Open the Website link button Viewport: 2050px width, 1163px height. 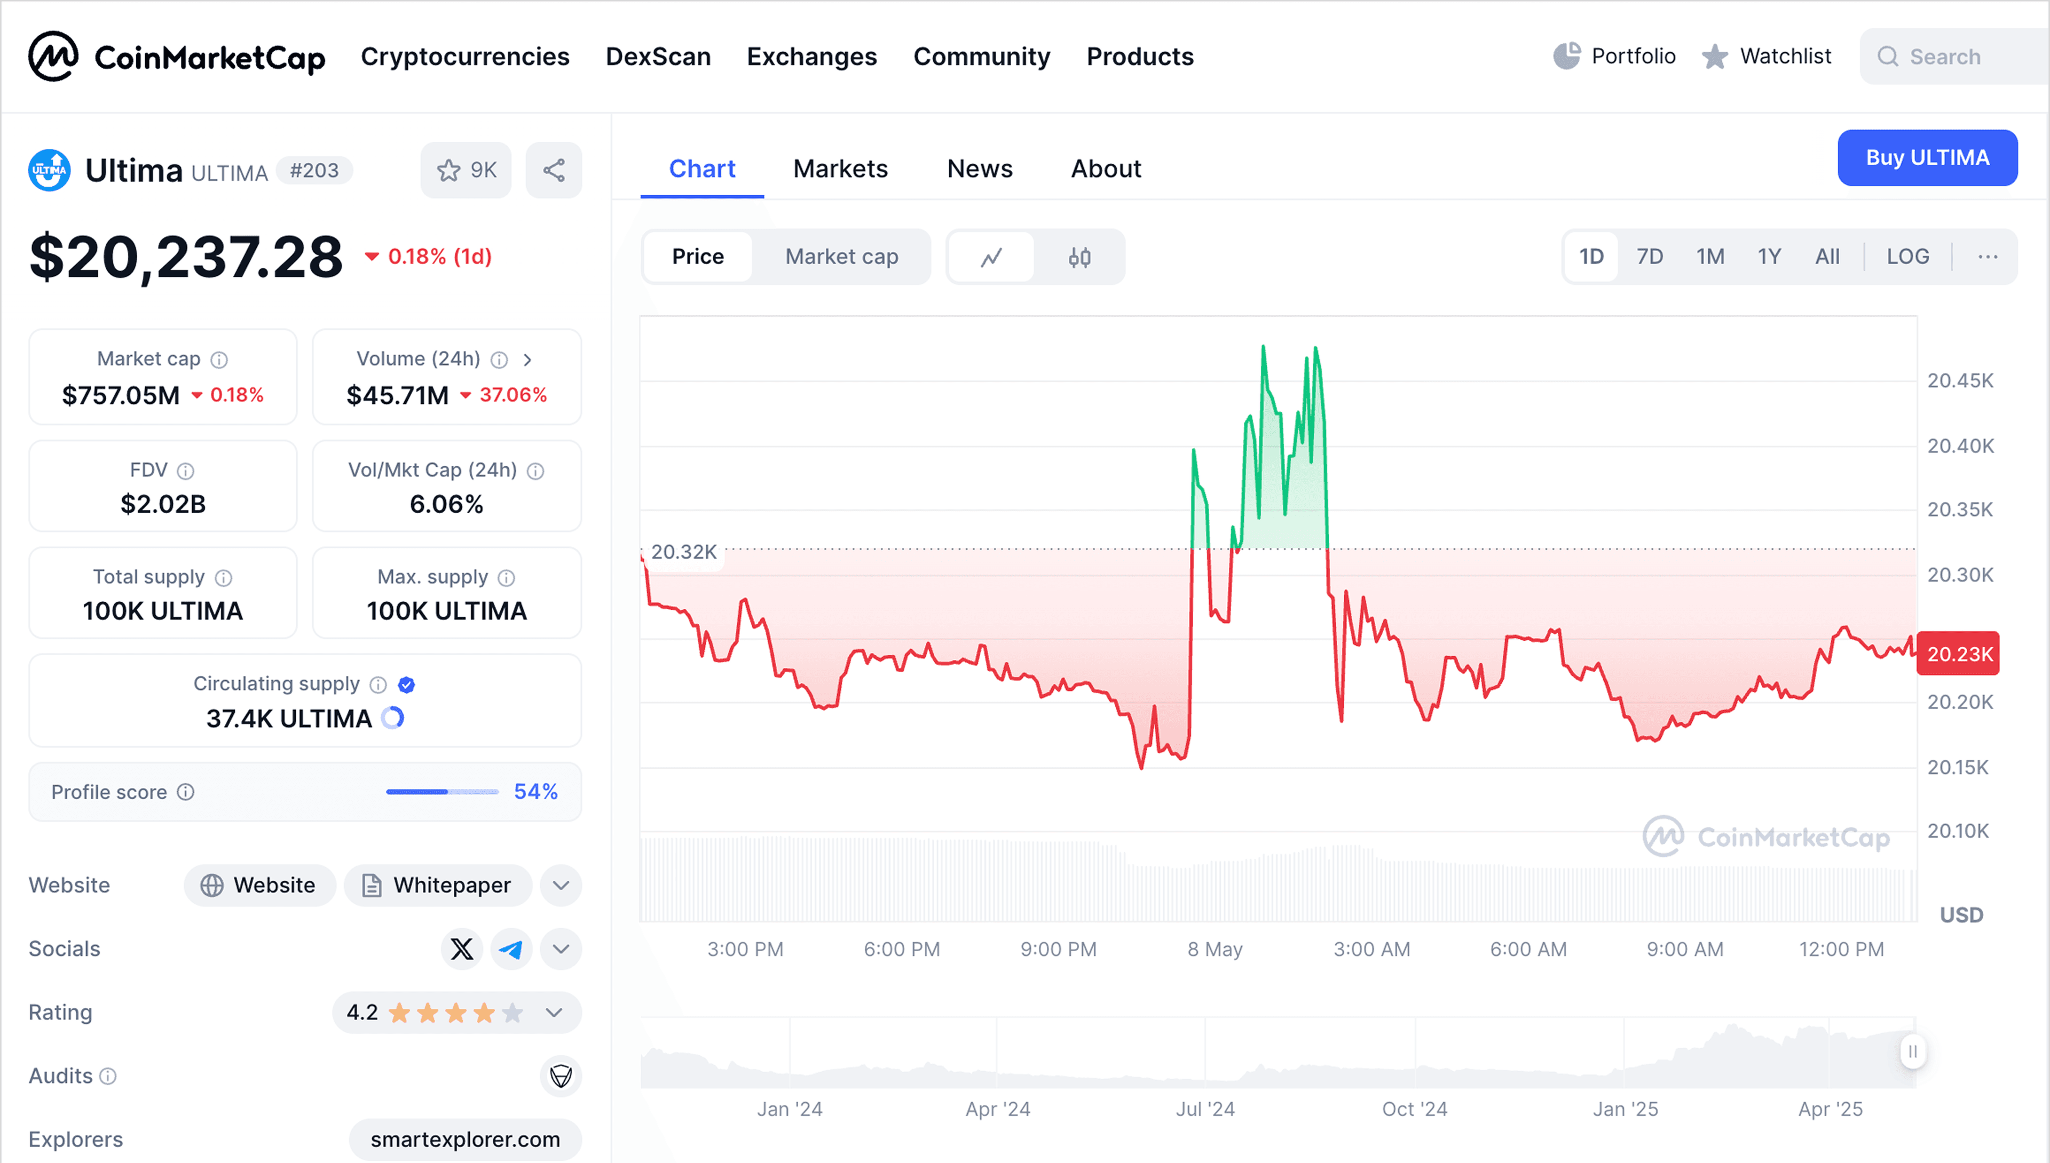pos(260,885)
